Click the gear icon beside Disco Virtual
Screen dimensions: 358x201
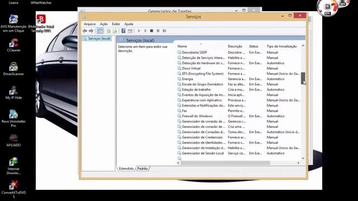pos(180,68)
